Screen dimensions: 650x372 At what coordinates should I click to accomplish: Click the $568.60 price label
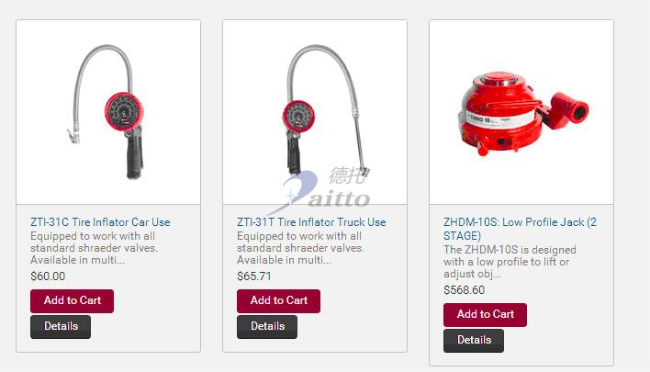point(464,290)
